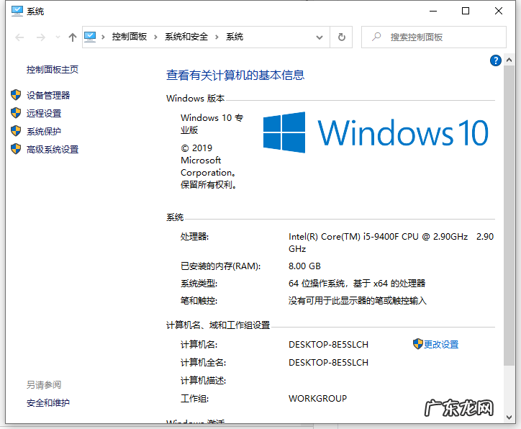Click the 8.00 GB memory value
The width and height of the screenshot is (521, 429).
(304, 266)
